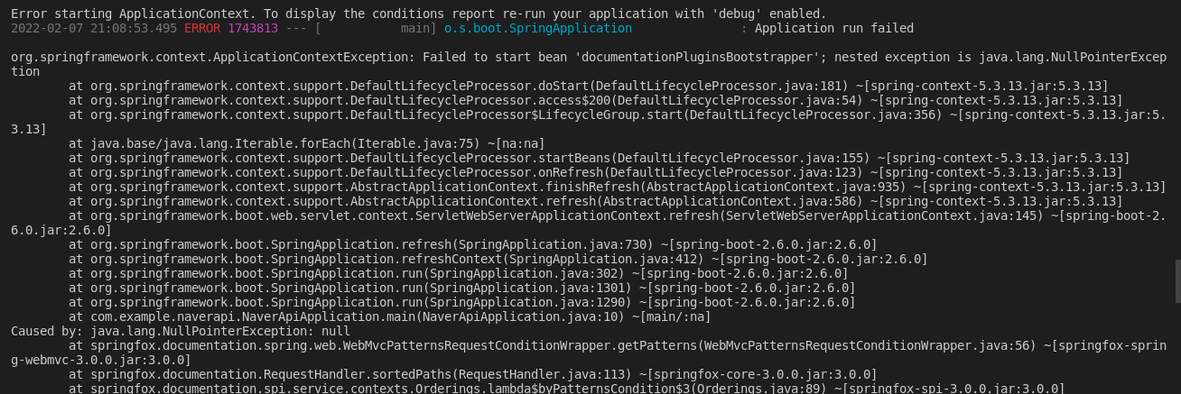The width and height of the screenshot is (1181, 394).
Task: Click the SpringApplication.run java:1301 frame
Action: [x=461, y=288]
